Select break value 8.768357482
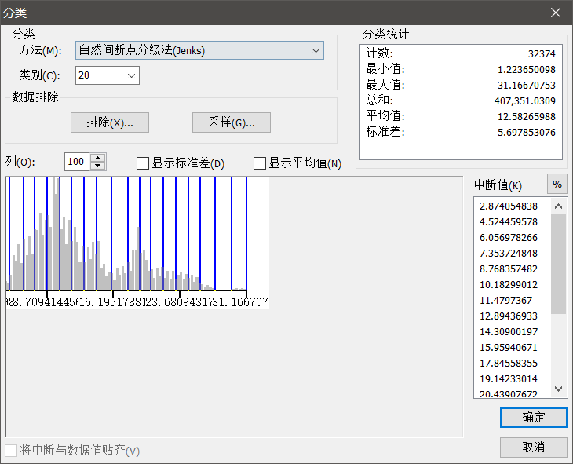Screen dimensions: 573x464 (x=509, y=269)
